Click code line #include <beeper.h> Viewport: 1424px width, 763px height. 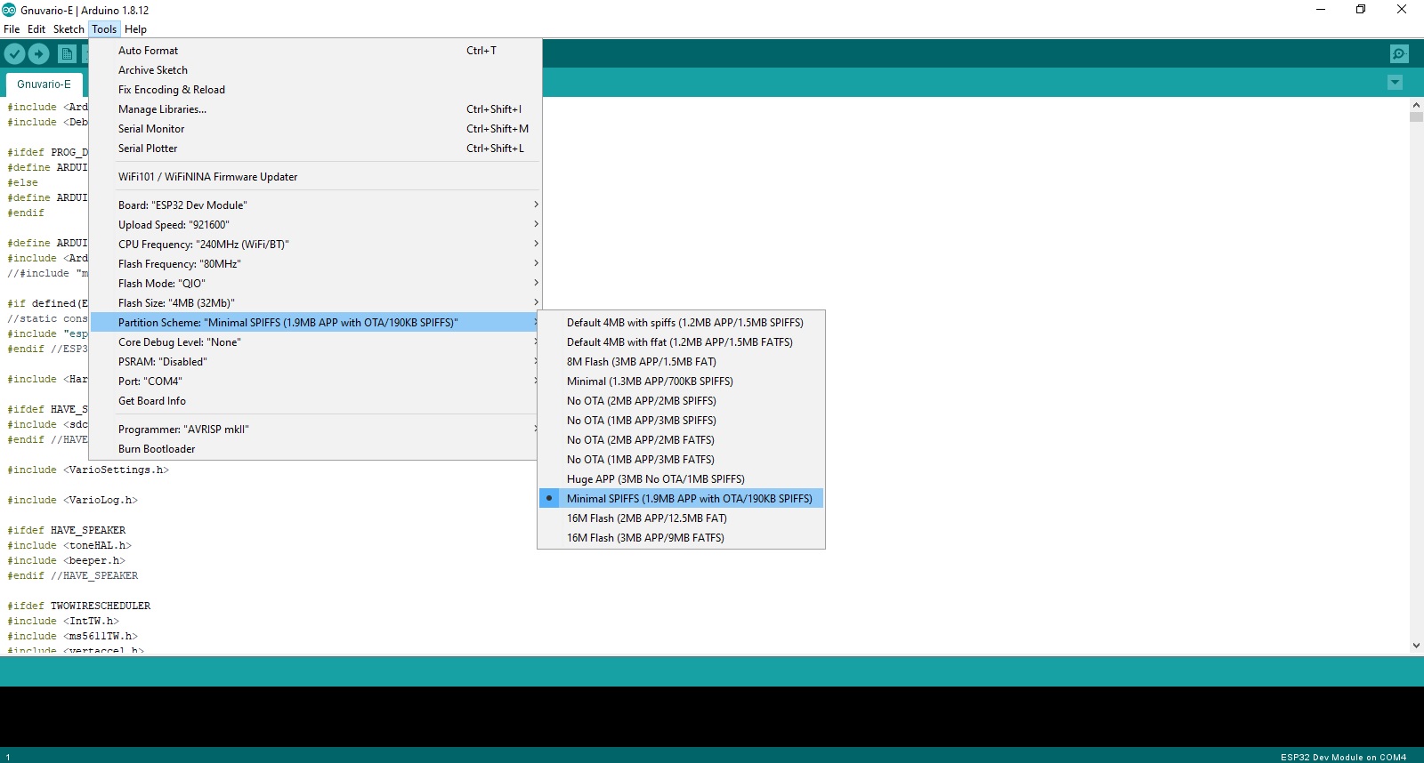(x=67, y=561)
